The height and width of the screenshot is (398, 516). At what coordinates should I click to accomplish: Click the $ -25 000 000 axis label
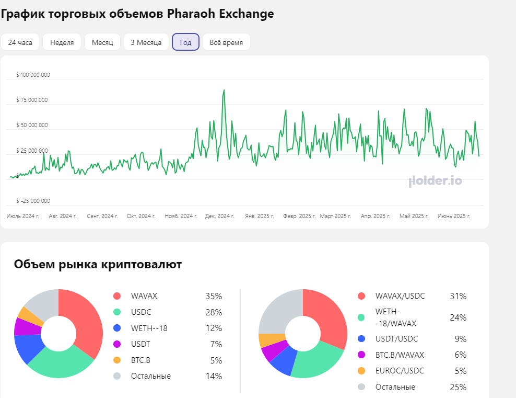33,201
